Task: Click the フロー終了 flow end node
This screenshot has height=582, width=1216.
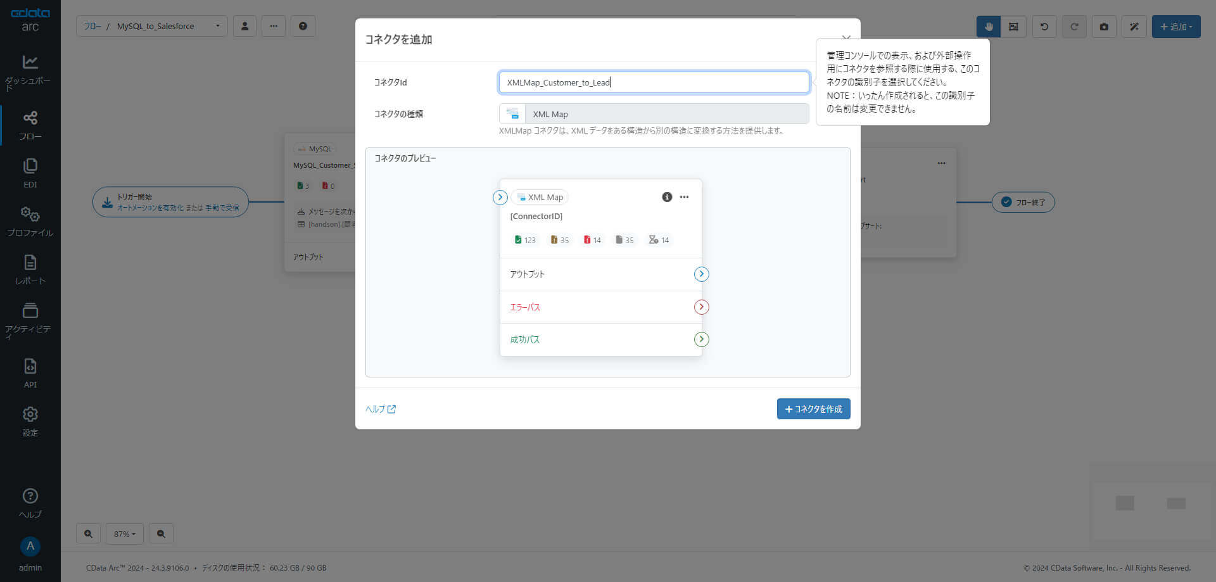Action: coord(1023,202)
